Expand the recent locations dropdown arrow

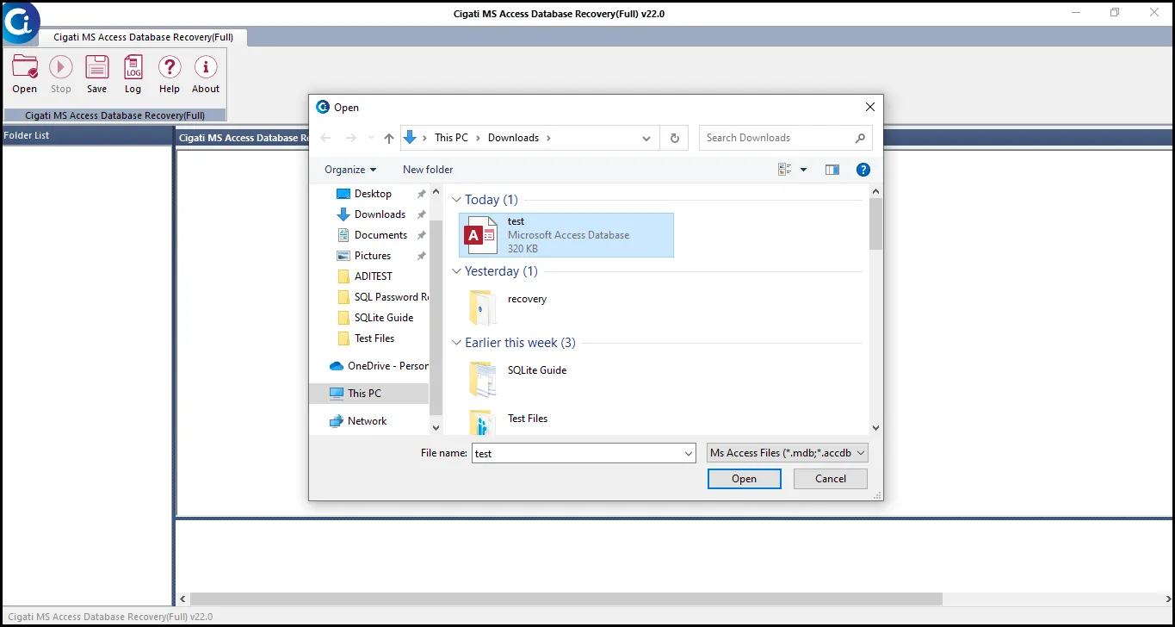point(371,138)
